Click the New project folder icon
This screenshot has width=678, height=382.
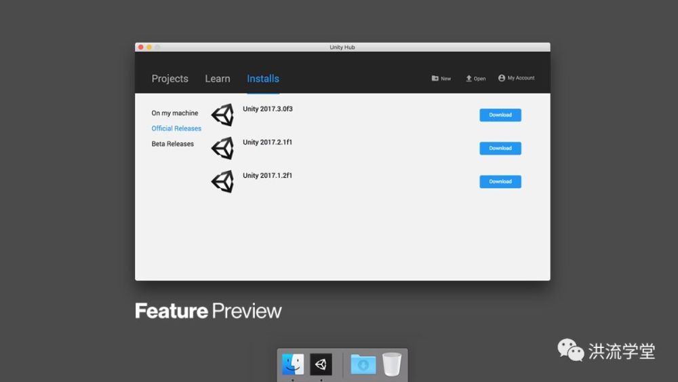pyautogui.click(x=435, y=78)
